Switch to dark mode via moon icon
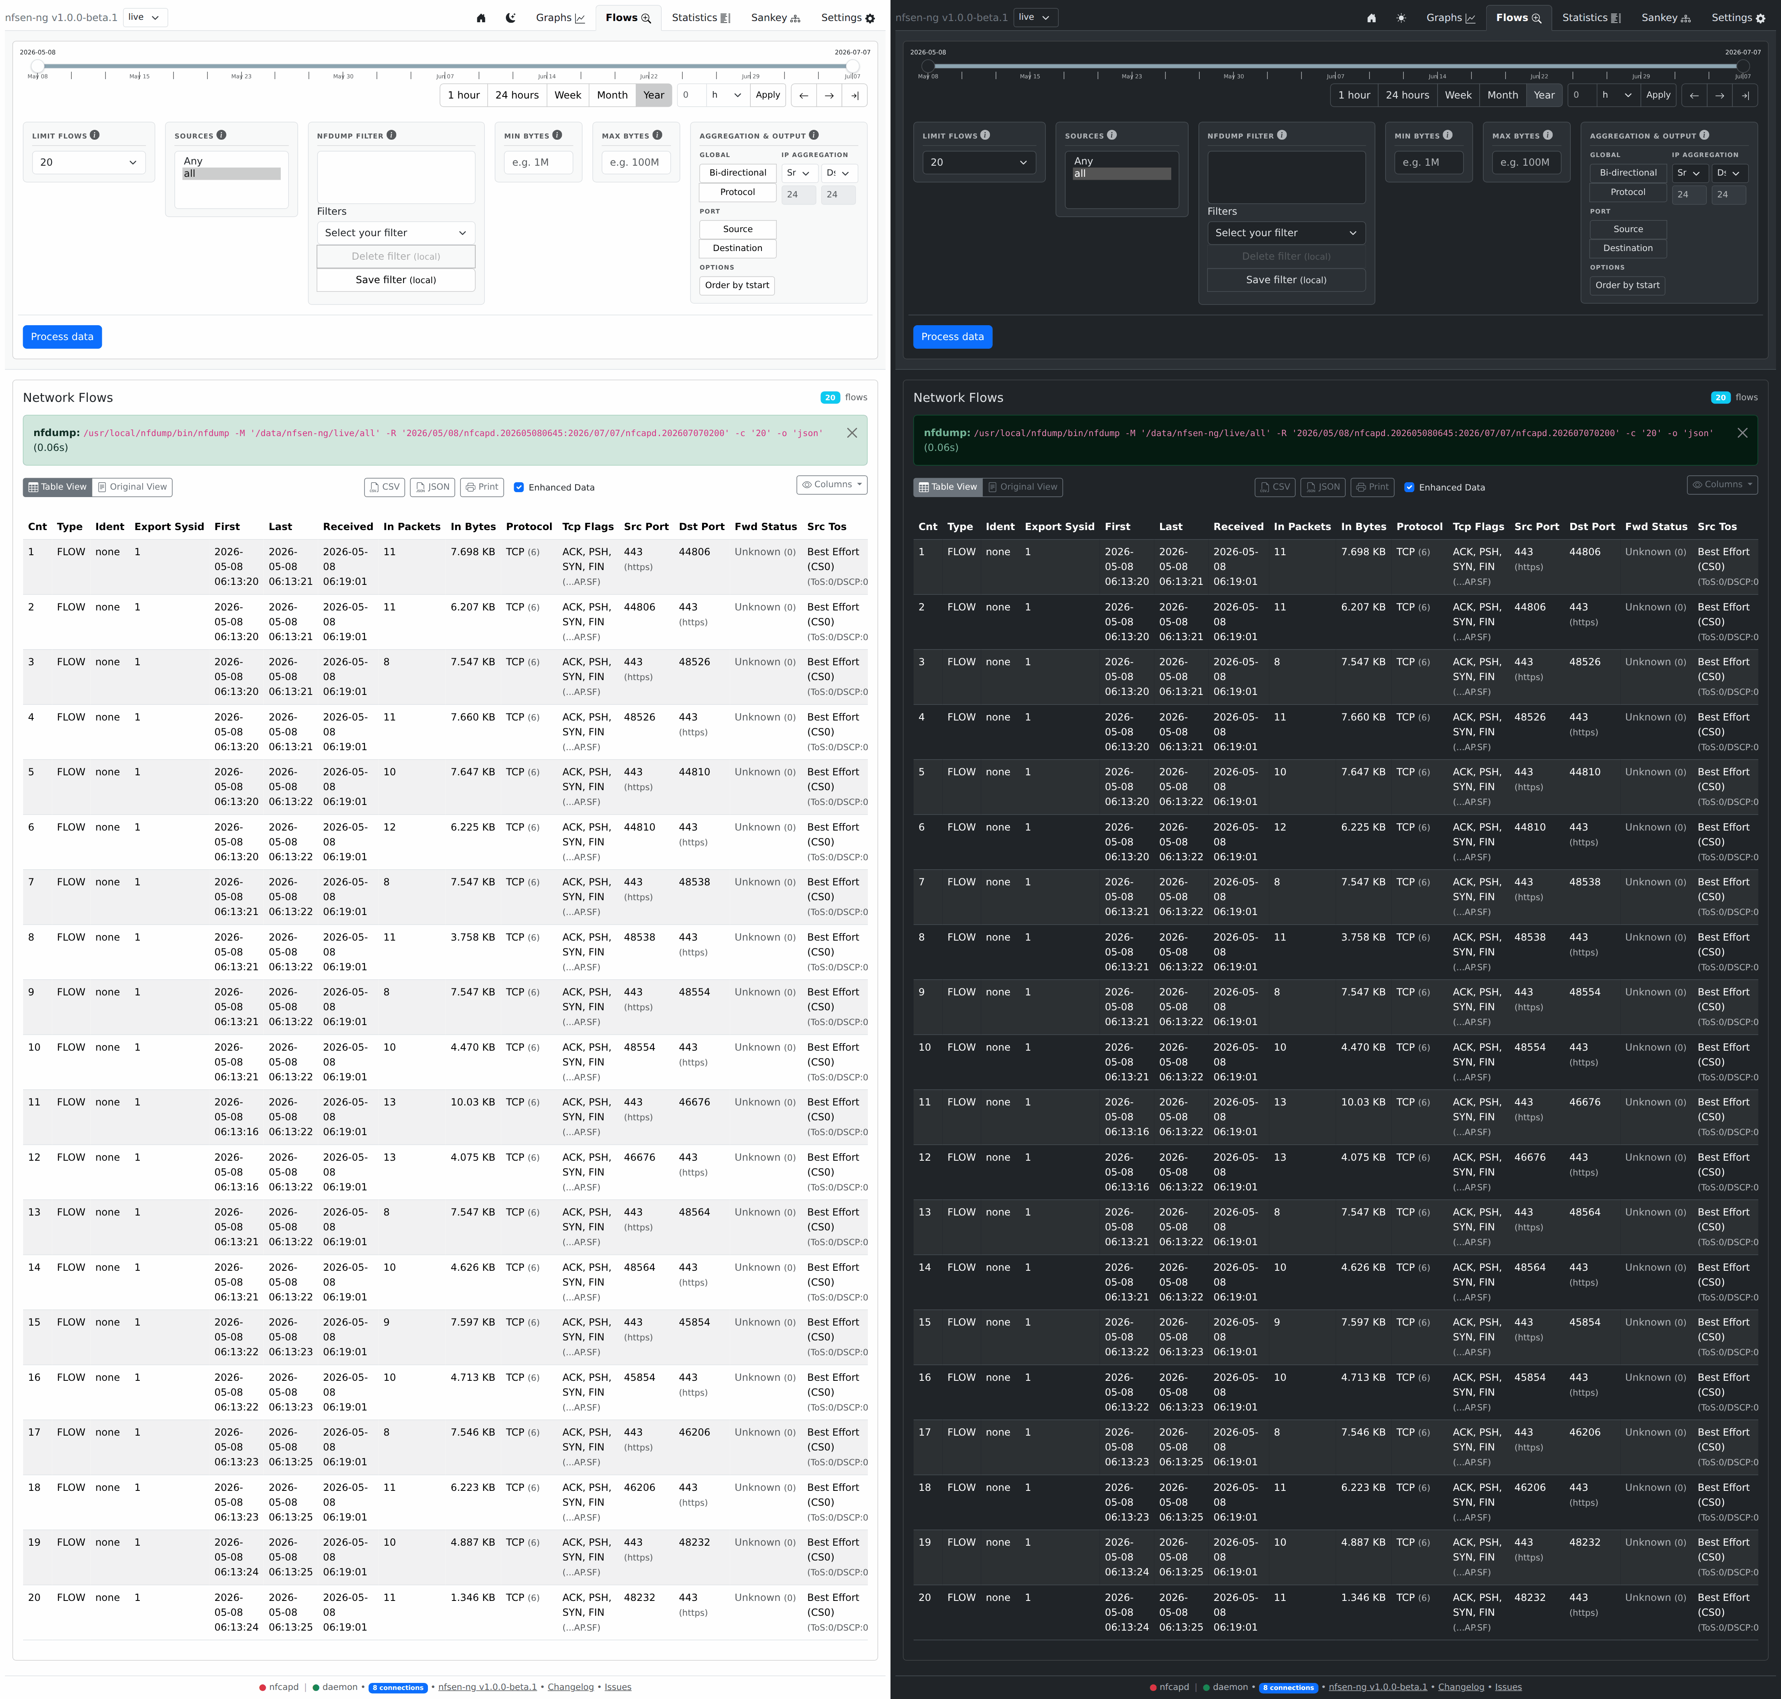 coord(511,18)
